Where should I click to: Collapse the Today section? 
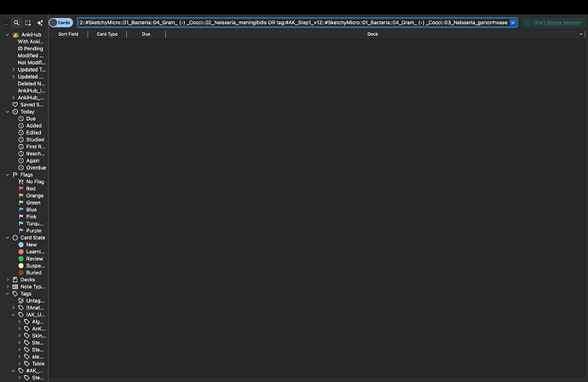(x=7, y=112)
